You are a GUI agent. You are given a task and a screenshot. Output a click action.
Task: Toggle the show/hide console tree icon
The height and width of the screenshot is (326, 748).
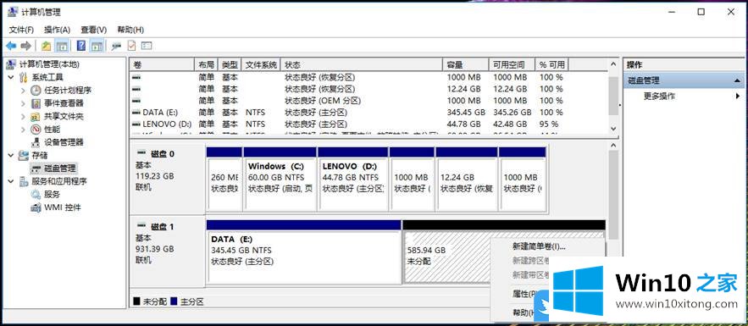tap(61, 46)
